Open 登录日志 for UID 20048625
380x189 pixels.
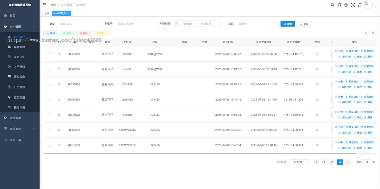[x=352, y=112]
